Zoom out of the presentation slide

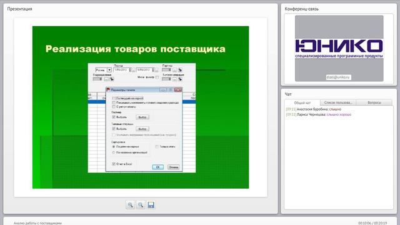coord(141,205)
